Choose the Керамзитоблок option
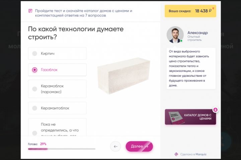 coord(57,108)
